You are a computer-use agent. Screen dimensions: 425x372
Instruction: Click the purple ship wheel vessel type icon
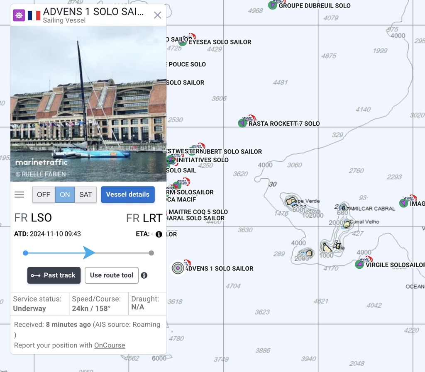(19, 15)
